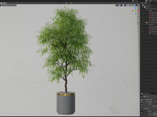Select Scene Collection in outliner

pos(148,5)
